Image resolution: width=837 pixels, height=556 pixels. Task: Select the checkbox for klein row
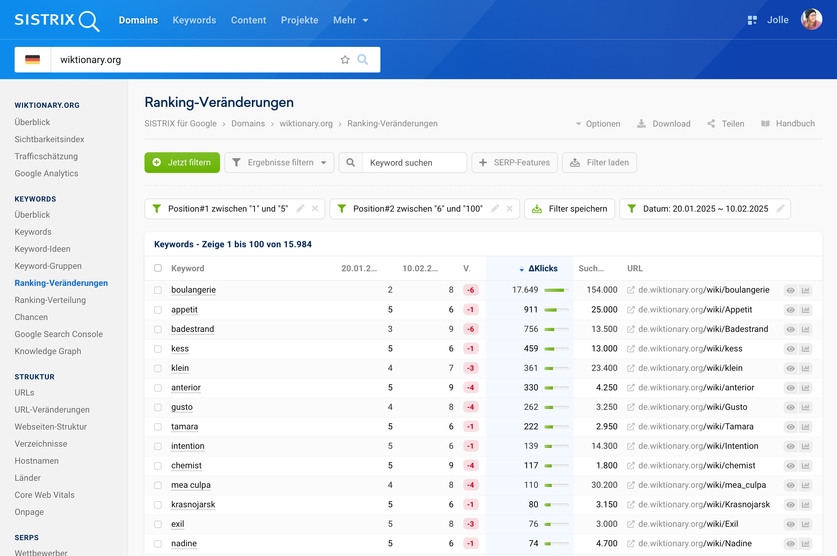pos(158,368)
